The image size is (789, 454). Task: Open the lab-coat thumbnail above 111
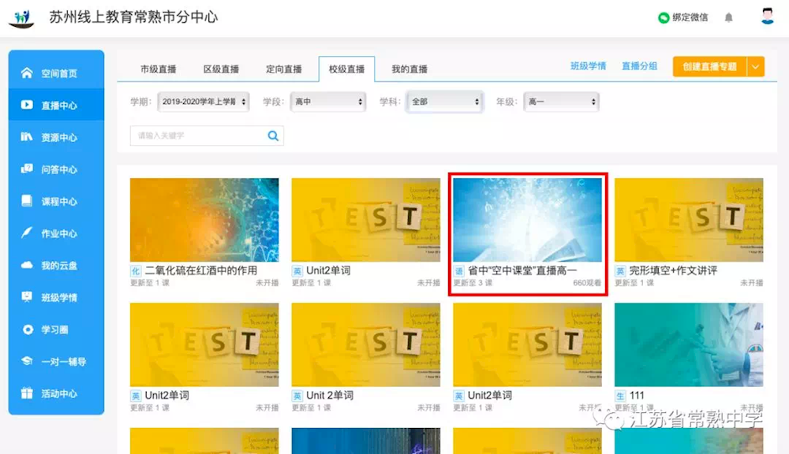tap(689, 344)
